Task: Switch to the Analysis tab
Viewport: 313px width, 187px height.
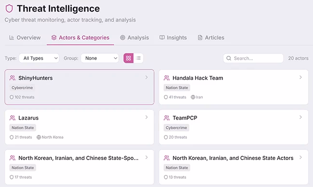Action: click(x=134, y=38)
